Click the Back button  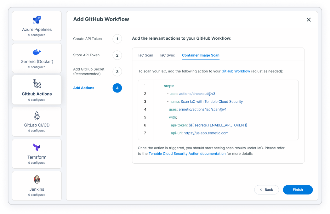266,190
